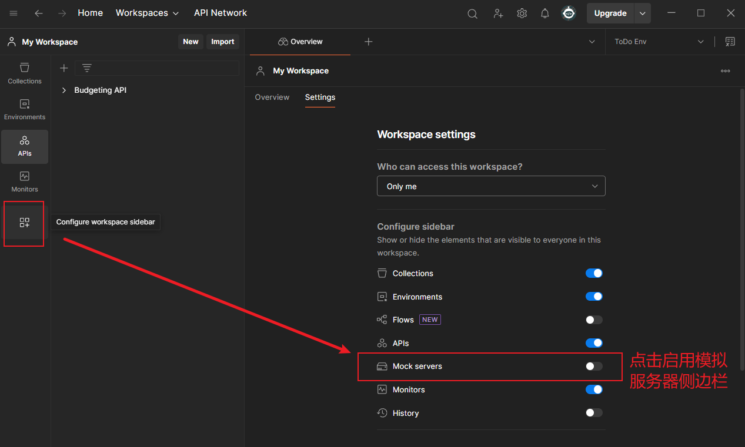Viewport: 745px width, 447px height.
Task: Click the History clock icon
Action: (382, 413)
